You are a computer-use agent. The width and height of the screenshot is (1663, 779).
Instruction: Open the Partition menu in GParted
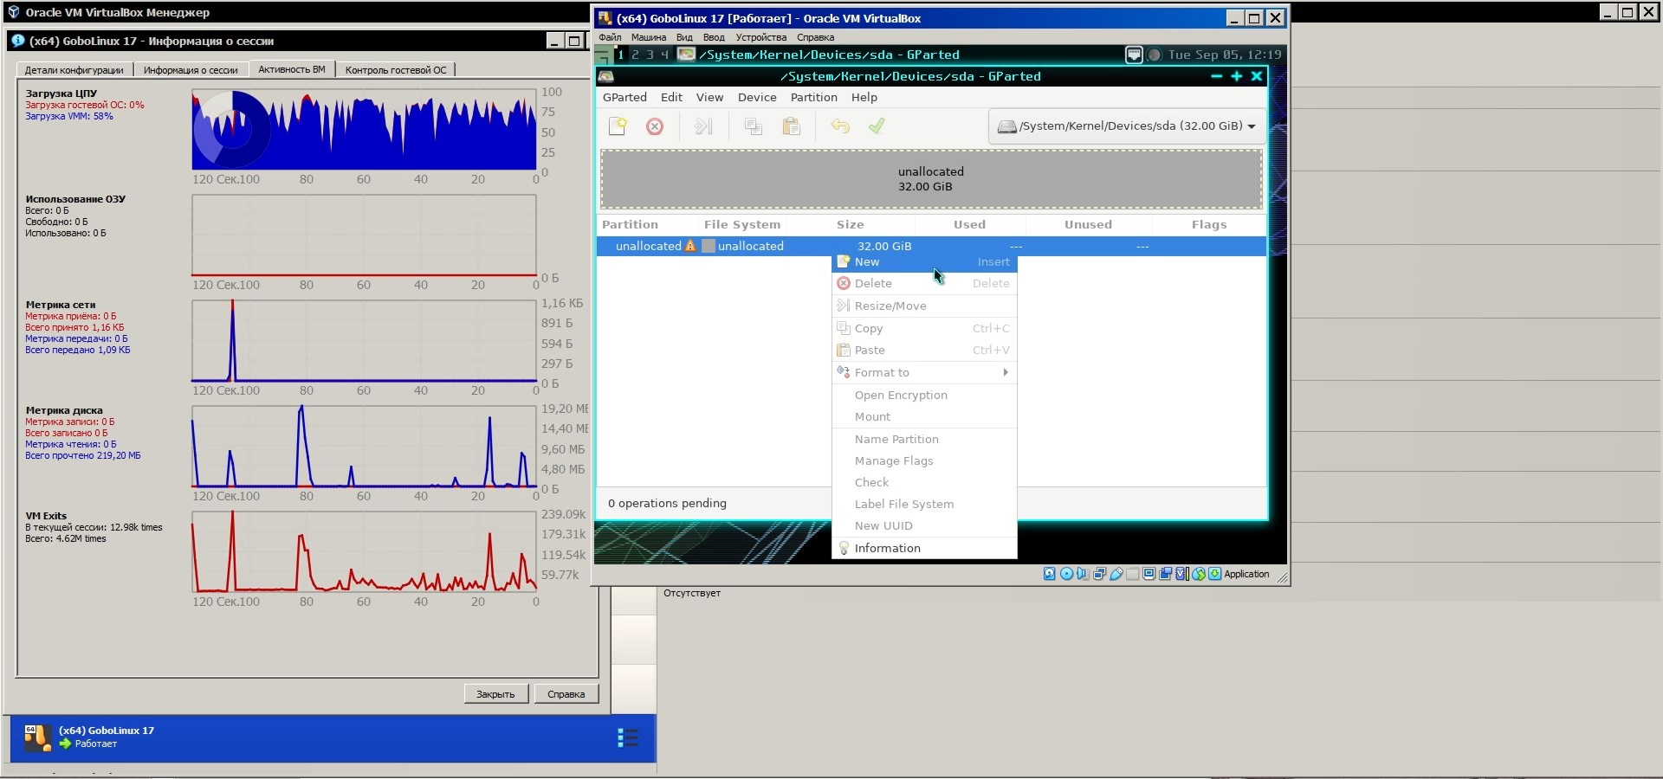tap(813, 97)
